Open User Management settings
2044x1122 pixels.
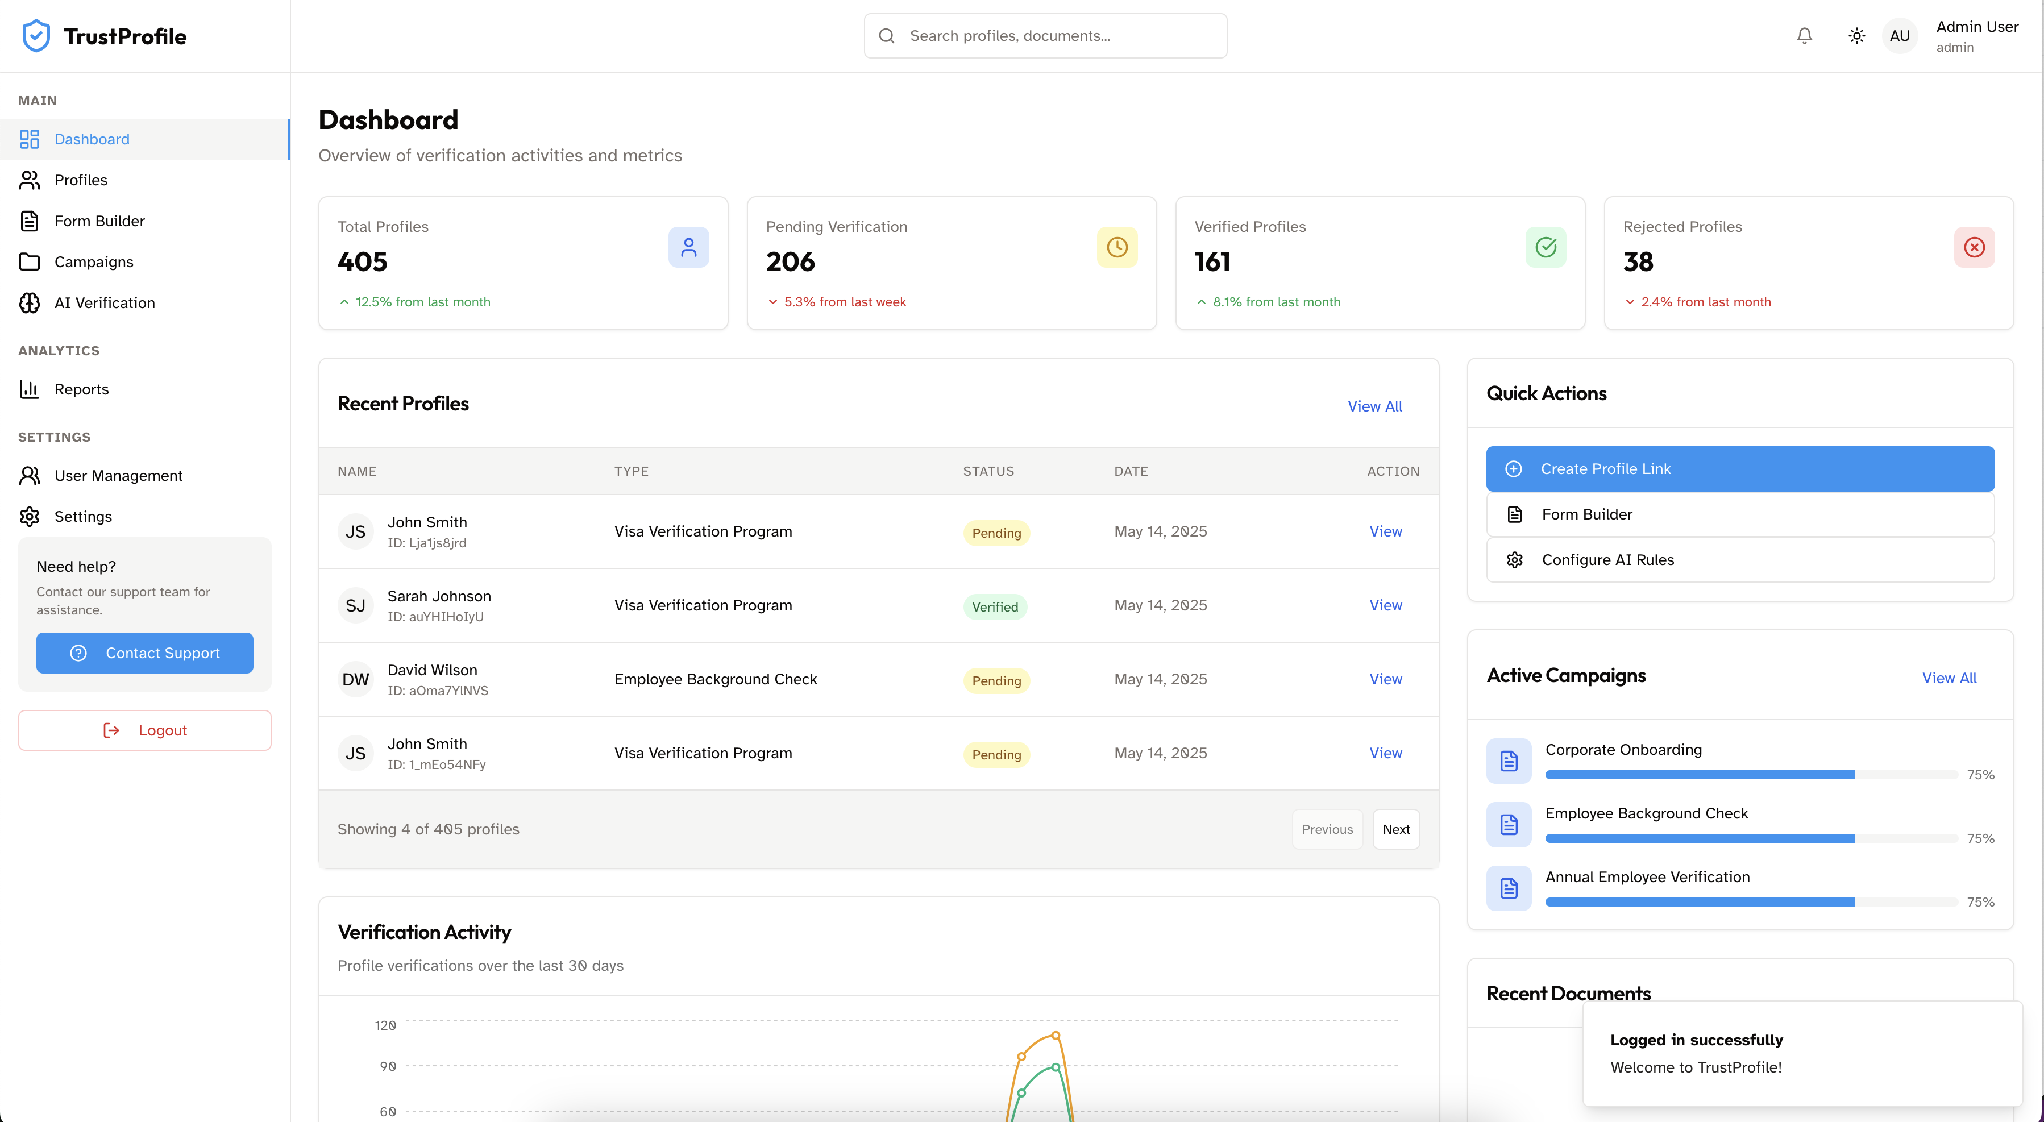pos(144,475)
